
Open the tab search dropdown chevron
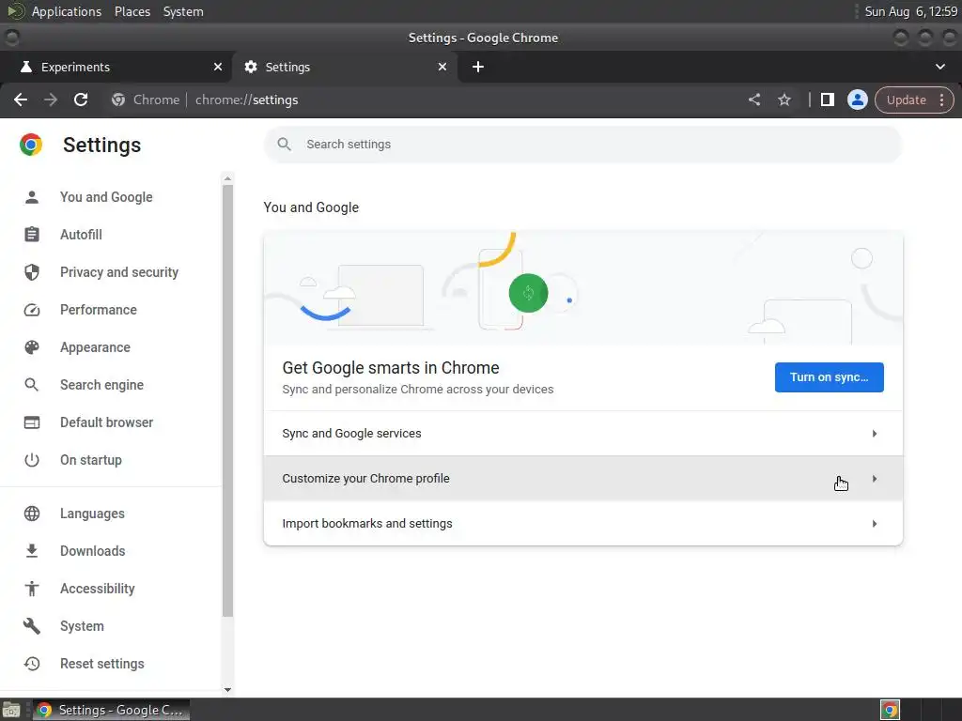pyautogui.click(x=939, y=67)
